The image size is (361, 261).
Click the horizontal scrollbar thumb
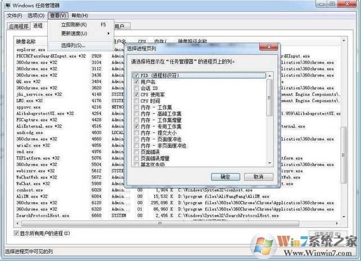(160, 223)
